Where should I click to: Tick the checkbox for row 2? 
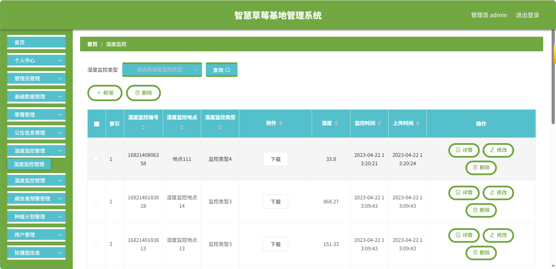click(96, 202)
